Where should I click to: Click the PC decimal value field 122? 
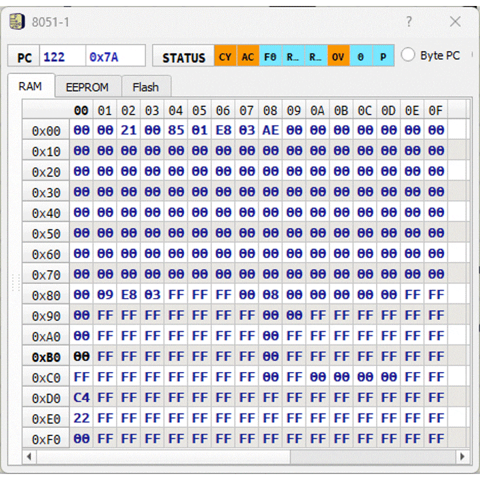pos(63,56)
